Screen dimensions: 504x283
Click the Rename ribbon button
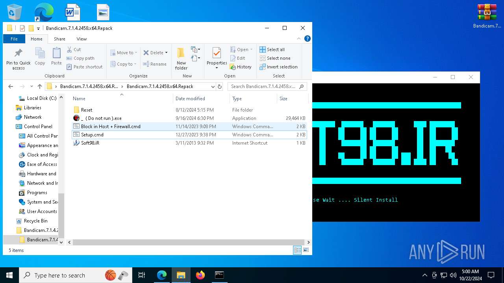(x=155, y=64)
